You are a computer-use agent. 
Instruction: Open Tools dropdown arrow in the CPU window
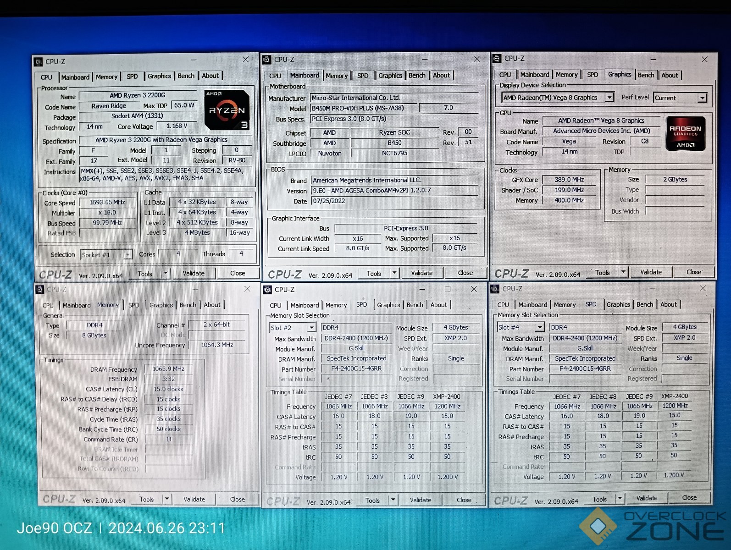coord(166,274)
